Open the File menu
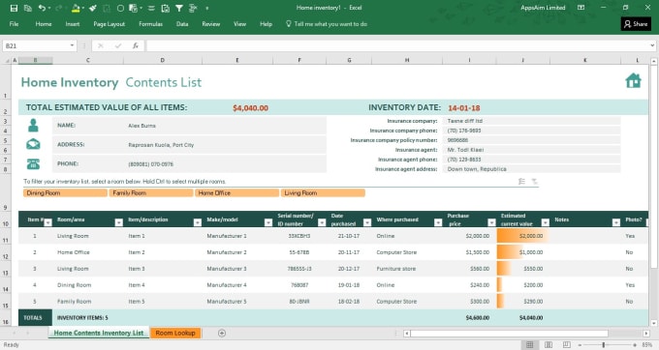This screenshot has width=659, height=350. pos(14,24)
